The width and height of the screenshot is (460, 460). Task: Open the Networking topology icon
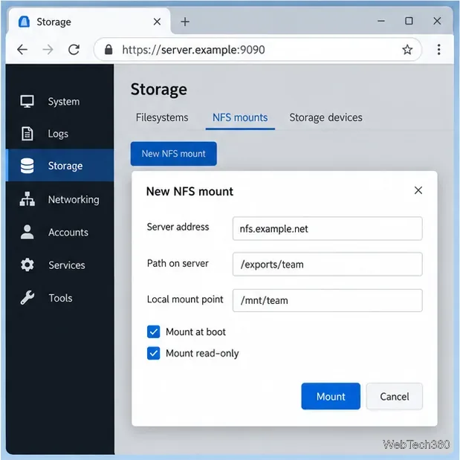(x=27, y=199)
